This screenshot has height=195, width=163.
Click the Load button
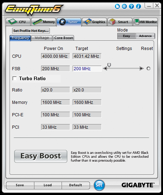48,185
